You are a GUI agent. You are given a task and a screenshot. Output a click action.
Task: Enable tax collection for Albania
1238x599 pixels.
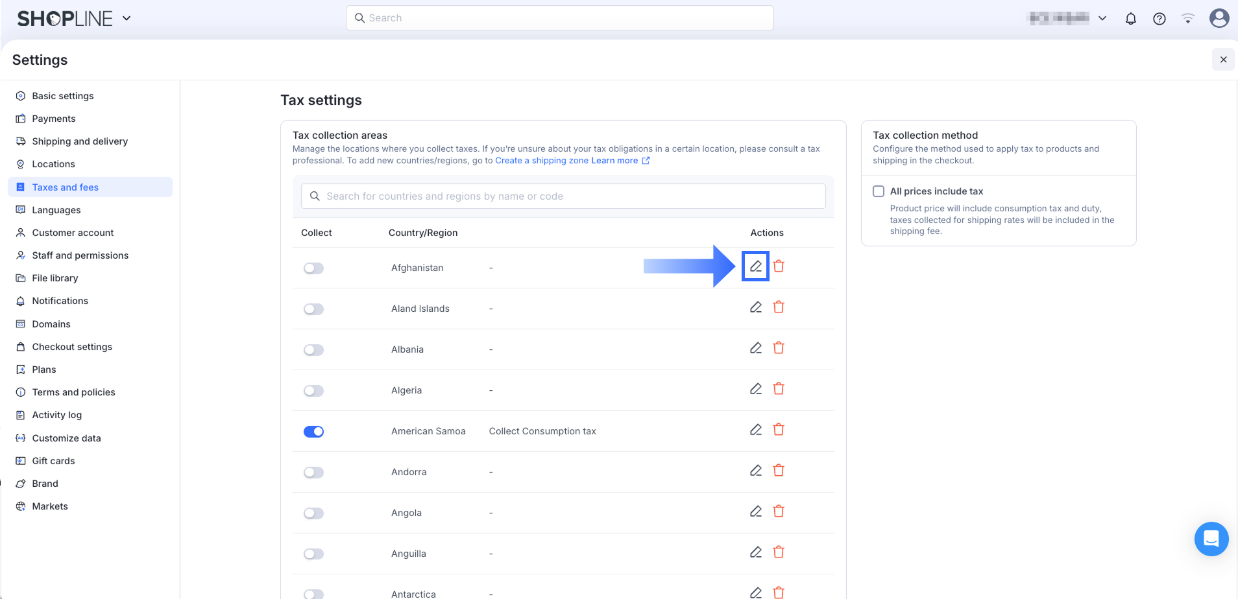[313, 350]
